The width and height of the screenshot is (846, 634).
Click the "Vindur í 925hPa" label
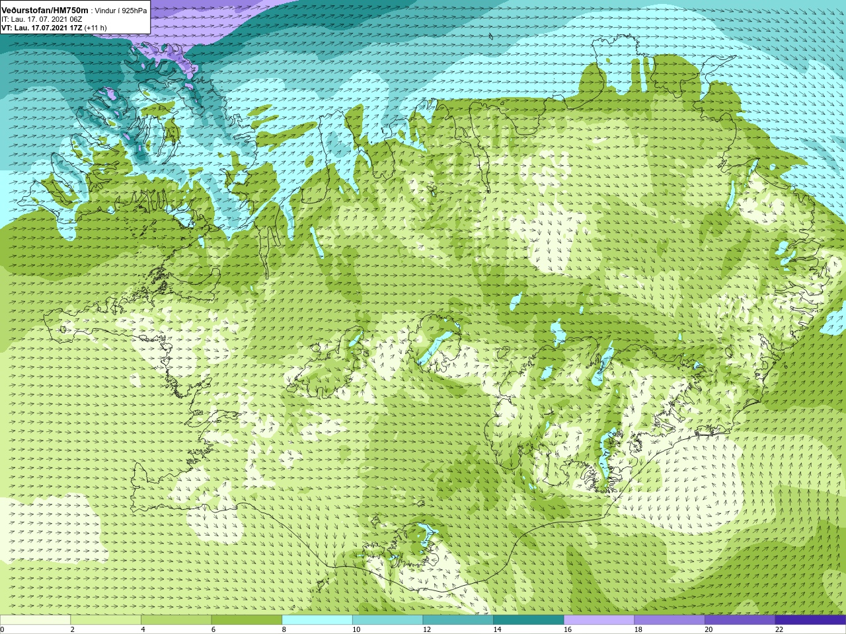point(121,11)
